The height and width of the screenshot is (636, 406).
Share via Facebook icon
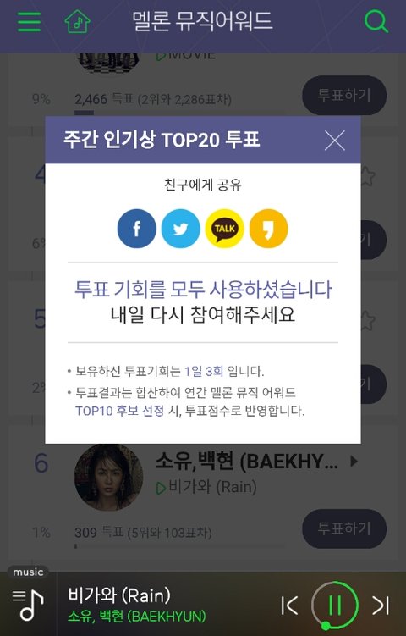(x=136, y=229)
